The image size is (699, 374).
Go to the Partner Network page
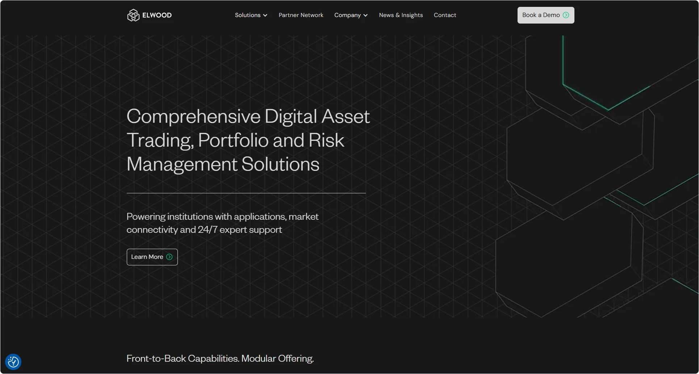[301, 15]
